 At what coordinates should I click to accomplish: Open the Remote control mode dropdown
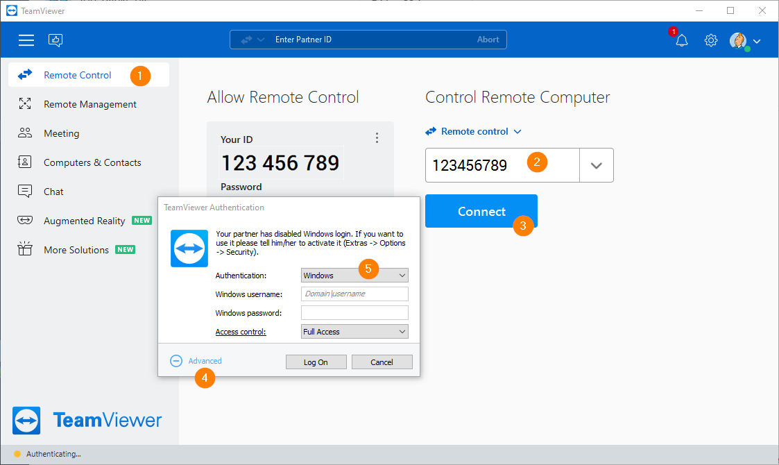click(474, 131)
